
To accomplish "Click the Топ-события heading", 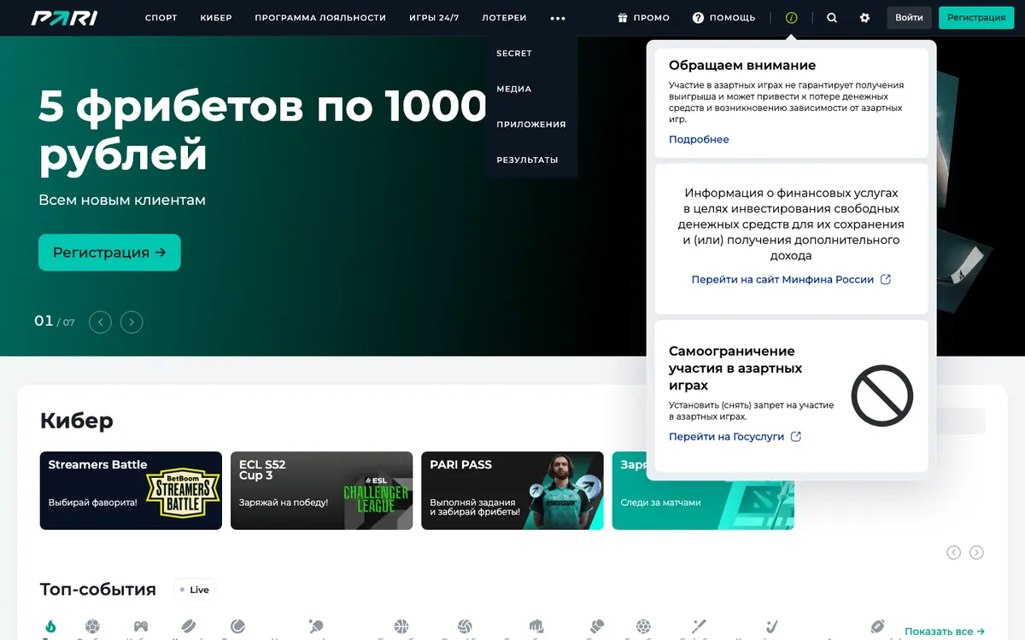I will coord(98,590).
